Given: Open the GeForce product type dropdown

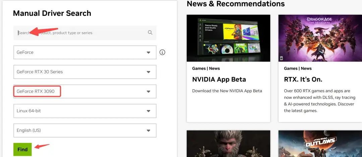Looking at the screenshot, I should [85, 52].
